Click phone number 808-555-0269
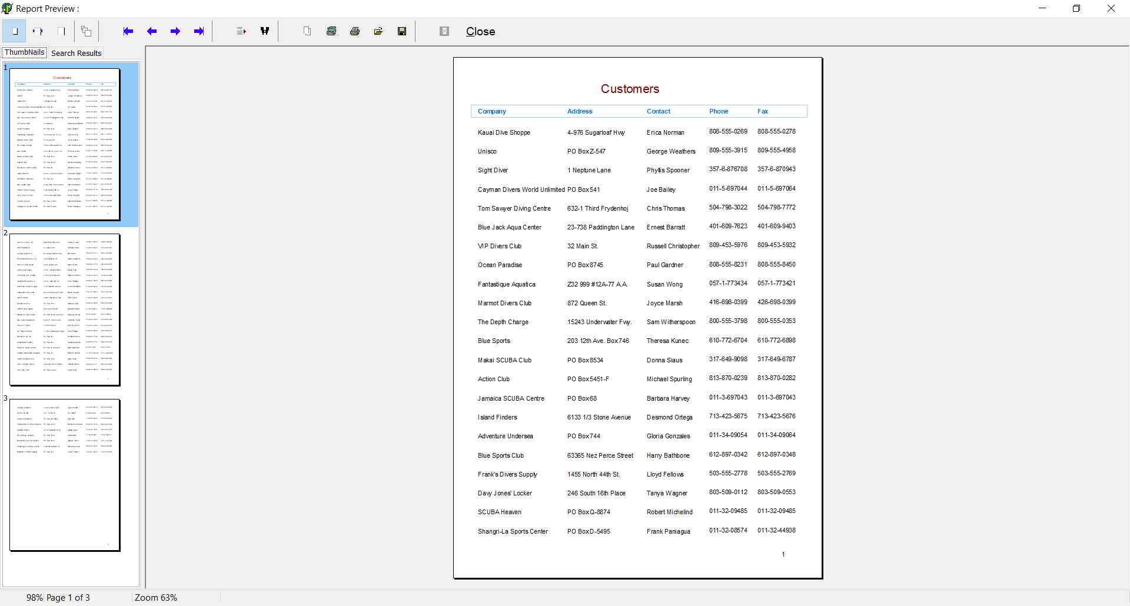The height and width of the screenshot is (606, 1130). click(728, 131)
